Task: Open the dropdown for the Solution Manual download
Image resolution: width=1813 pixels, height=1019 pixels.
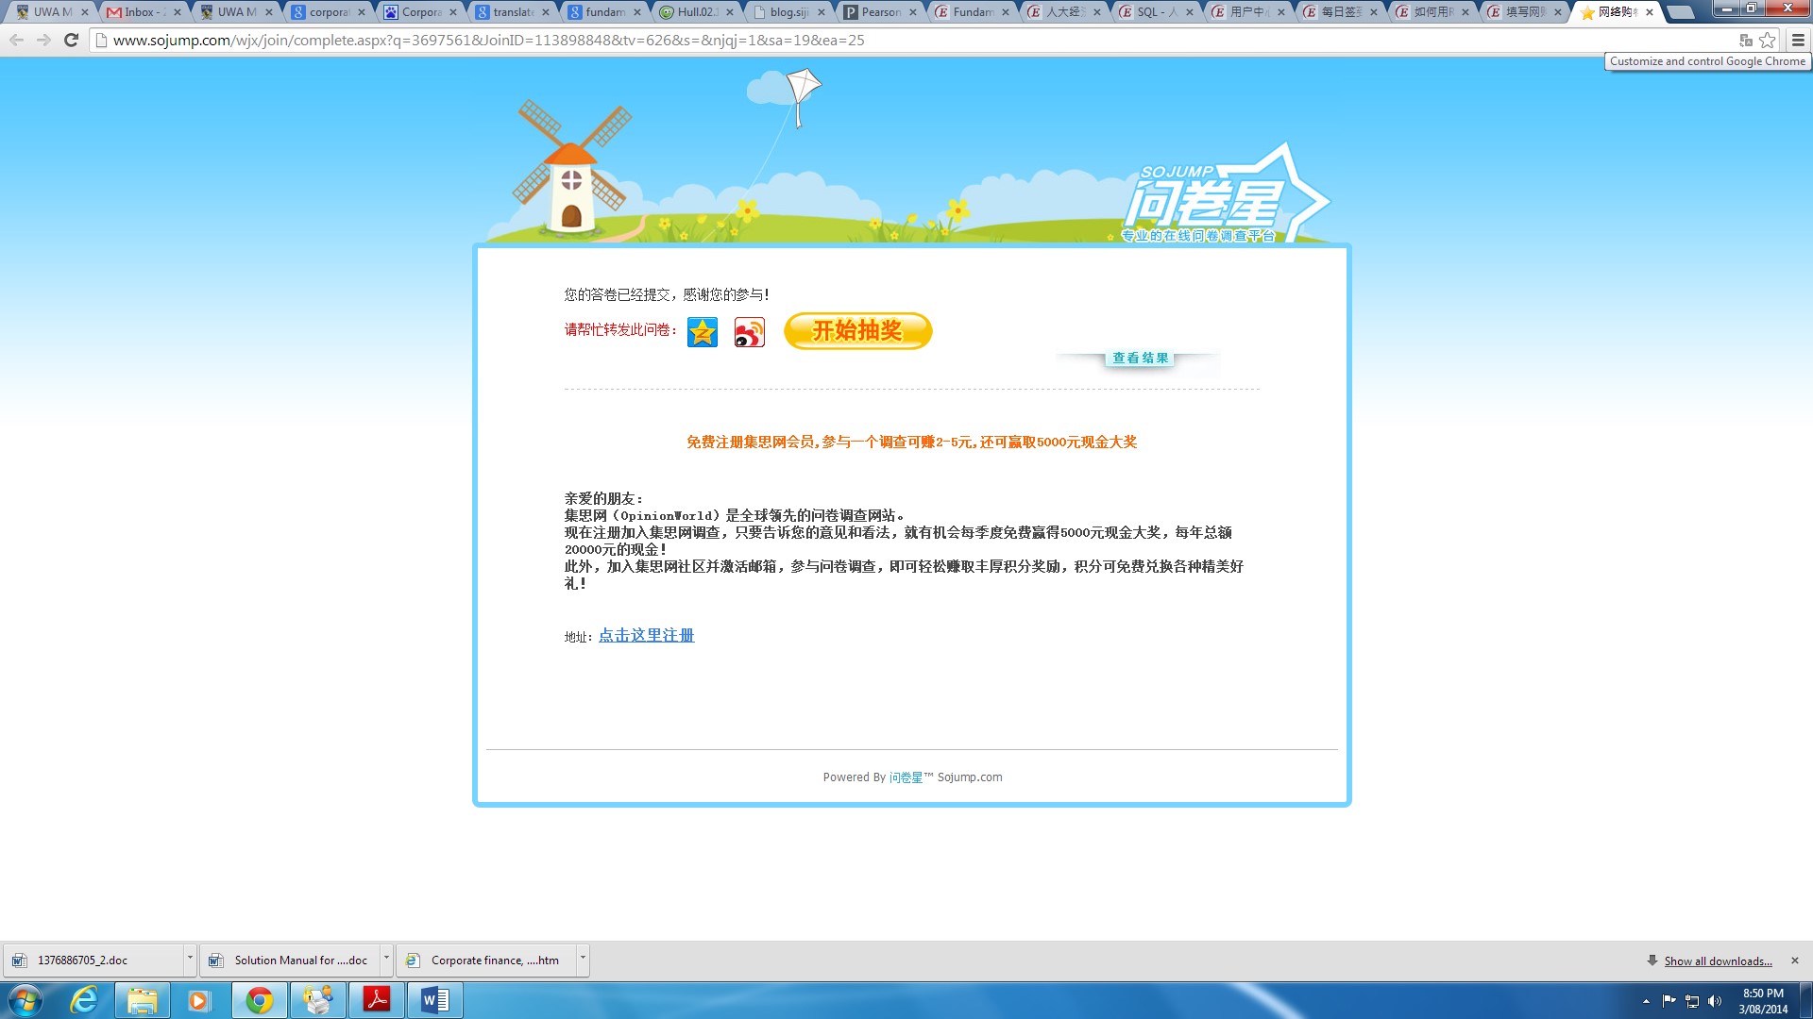Action: [x=386, y=959]
